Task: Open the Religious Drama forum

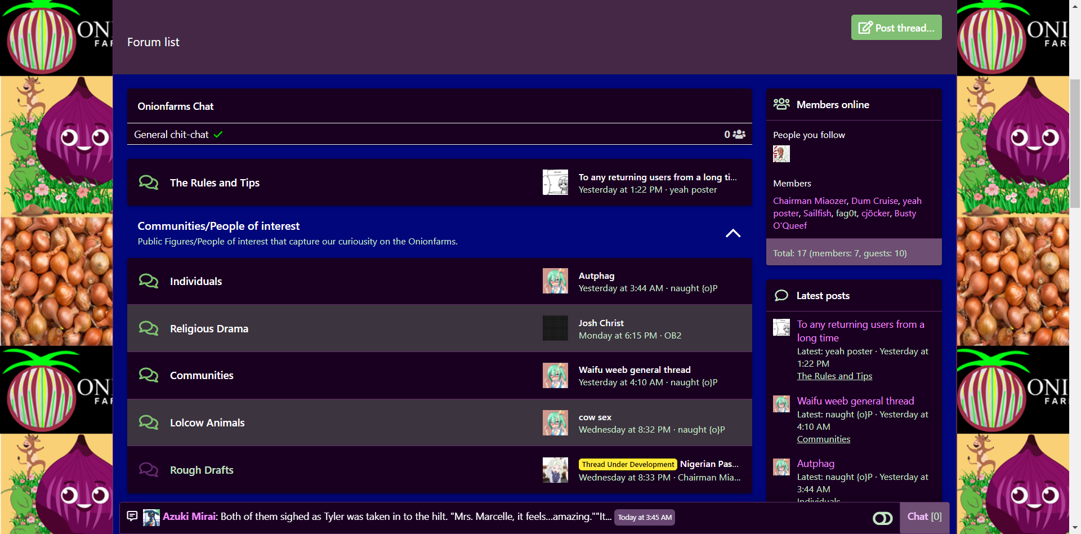Action: tap(209, 329)
